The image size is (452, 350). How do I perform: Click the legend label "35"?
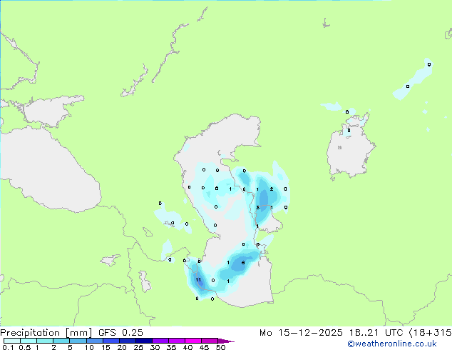[x=171, y=347]
